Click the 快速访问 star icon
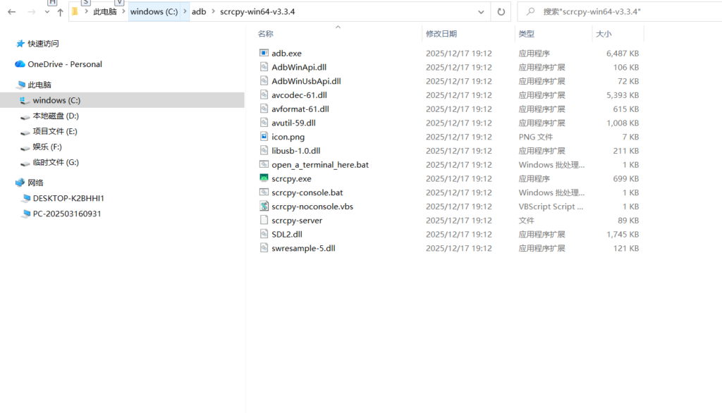Image resolution: width=722 pixels, height=413 pixels. tap(20, 44)
